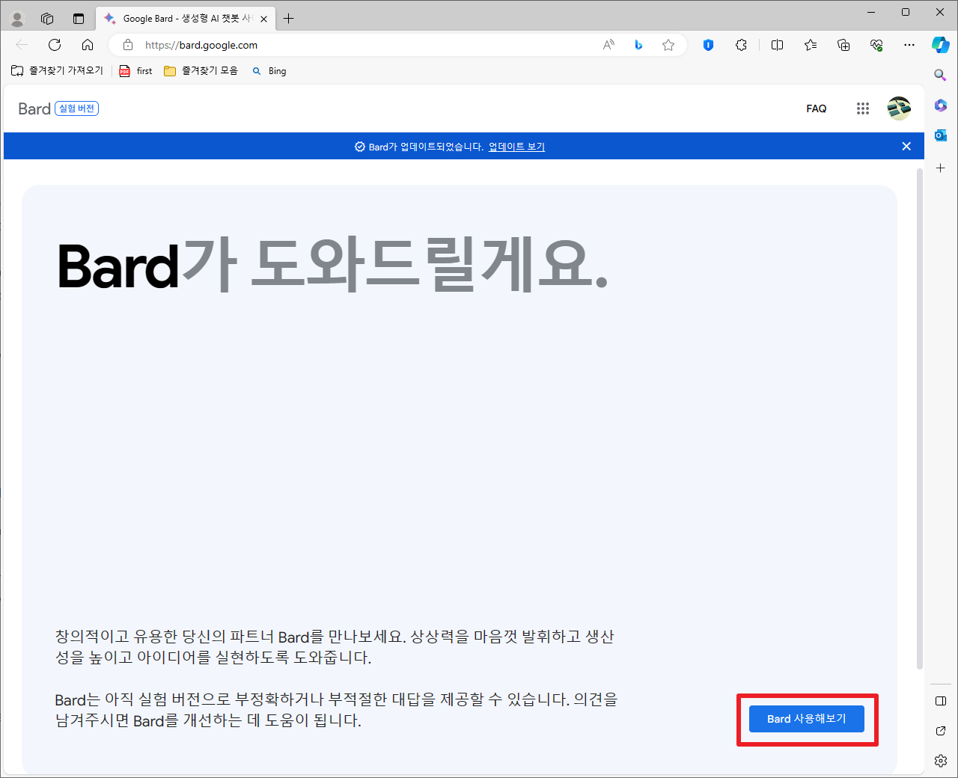The width and height of the screenshot is (958, 778).
Task: Close the Google Bard tab
Action: (x=263, y=19)
